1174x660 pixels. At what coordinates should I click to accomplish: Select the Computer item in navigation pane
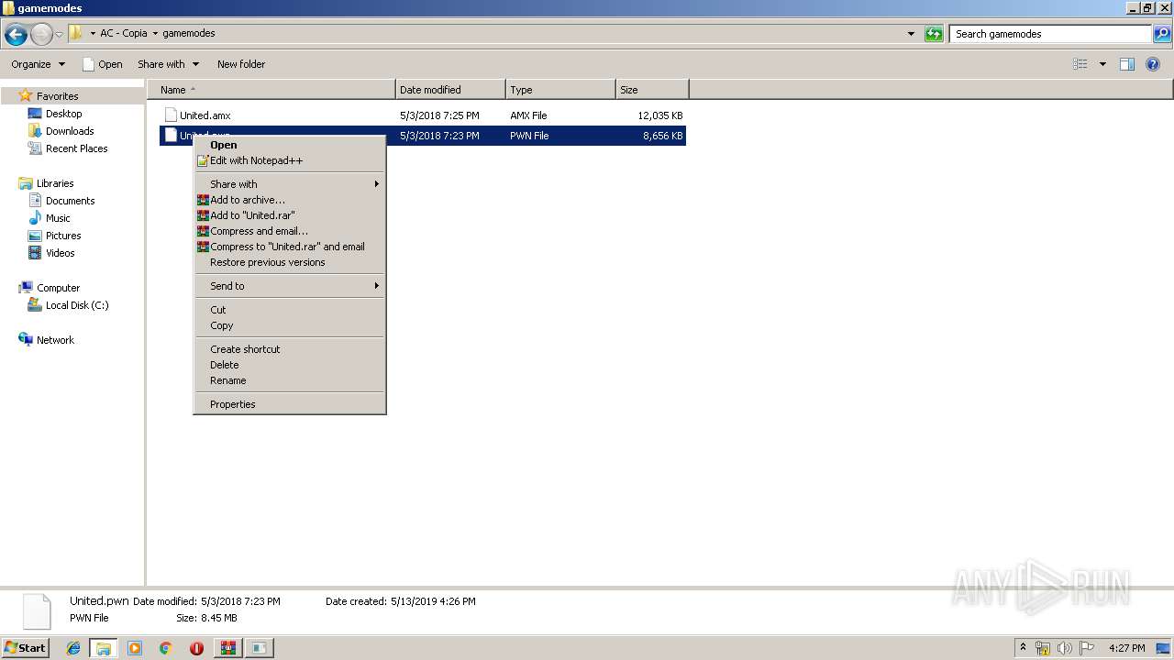pos(58,288)
